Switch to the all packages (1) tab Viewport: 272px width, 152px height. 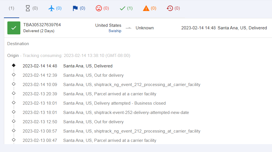(11, 8)
